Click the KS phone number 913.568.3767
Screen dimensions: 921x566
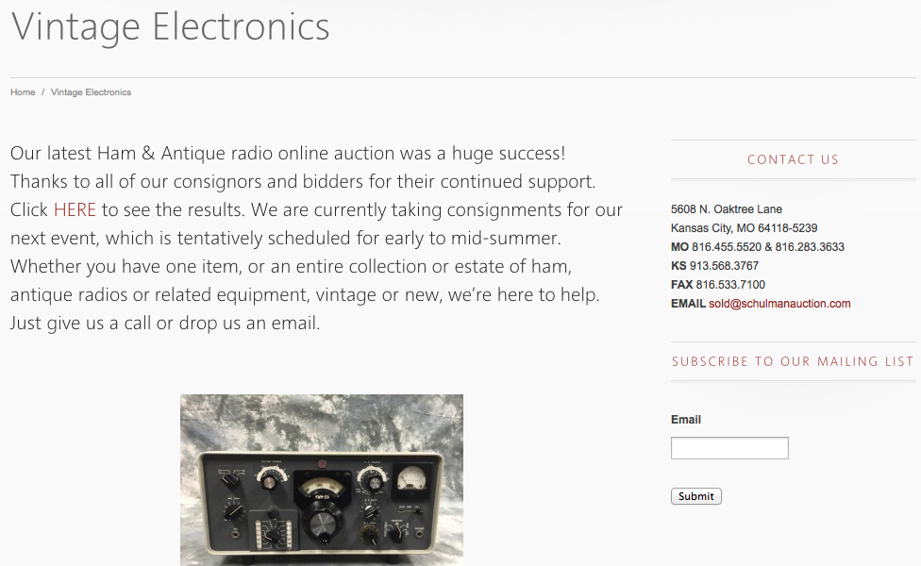click(724, 266)
